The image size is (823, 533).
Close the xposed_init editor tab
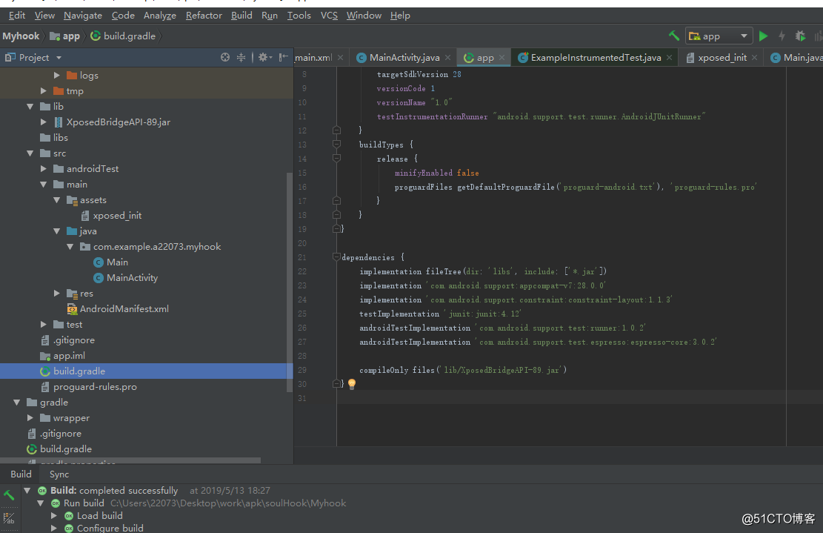click(x=754, y=58)
